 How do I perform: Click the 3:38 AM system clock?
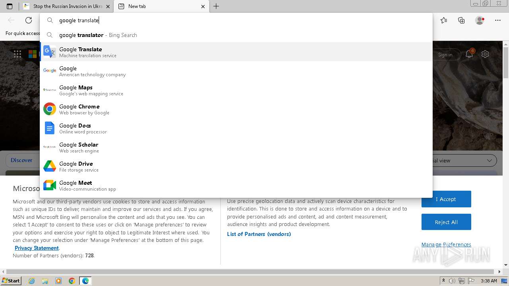[x=489, y=281]
